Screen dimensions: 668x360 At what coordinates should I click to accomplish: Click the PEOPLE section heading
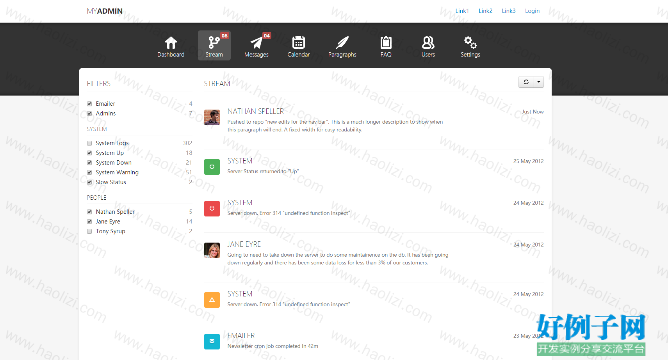96,198
